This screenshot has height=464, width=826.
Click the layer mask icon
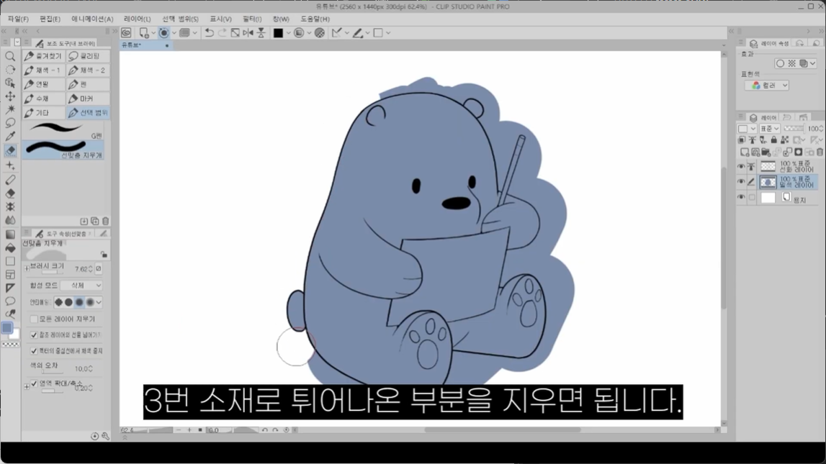click(798, 152)
